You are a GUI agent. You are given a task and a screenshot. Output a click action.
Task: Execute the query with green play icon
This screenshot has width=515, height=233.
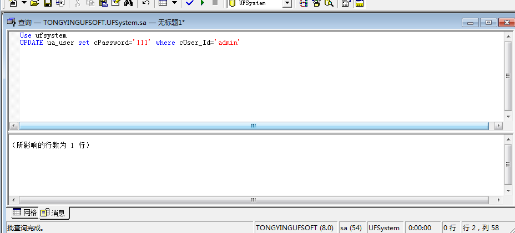[203, 3]
